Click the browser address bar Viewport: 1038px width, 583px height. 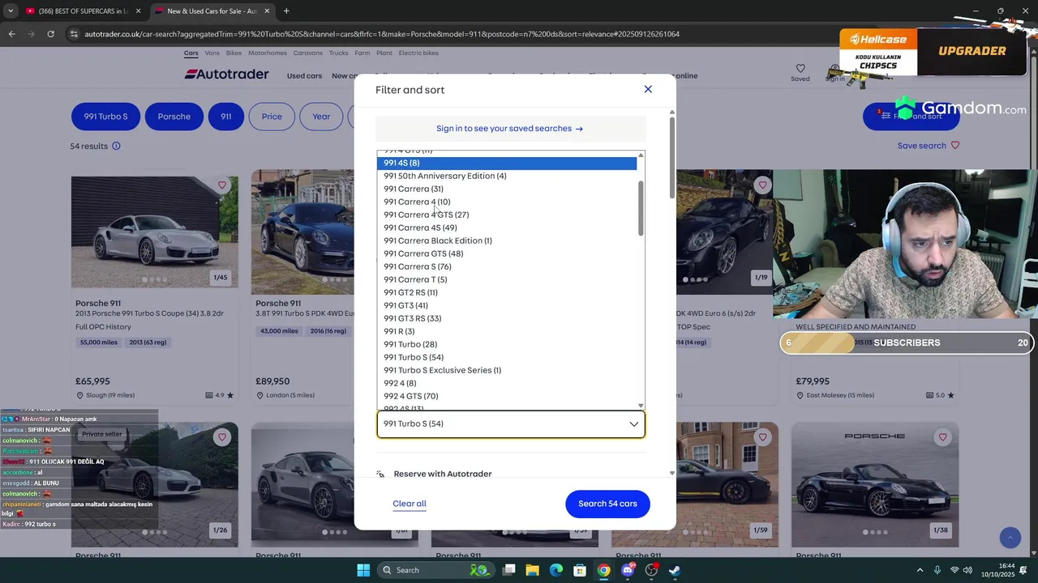click(x=381, y=34)
